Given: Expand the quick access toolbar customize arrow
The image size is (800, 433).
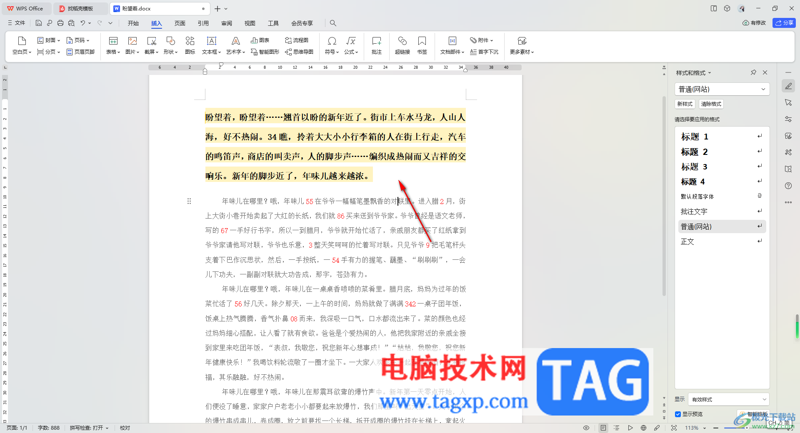Looking at the screenshot, I should pos(110,23).
